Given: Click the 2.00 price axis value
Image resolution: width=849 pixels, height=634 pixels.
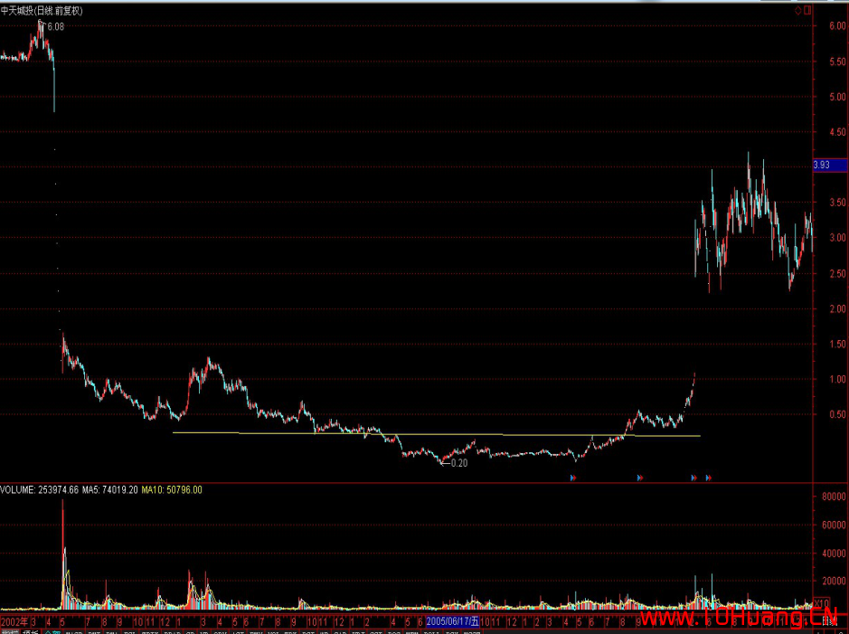Looking at the screenshot, I should point(837,308).
